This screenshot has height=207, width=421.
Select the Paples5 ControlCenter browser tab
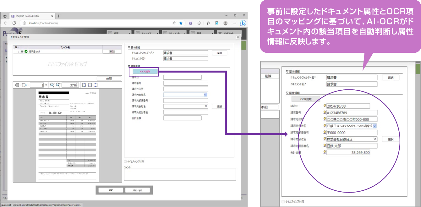coord(32,16)
